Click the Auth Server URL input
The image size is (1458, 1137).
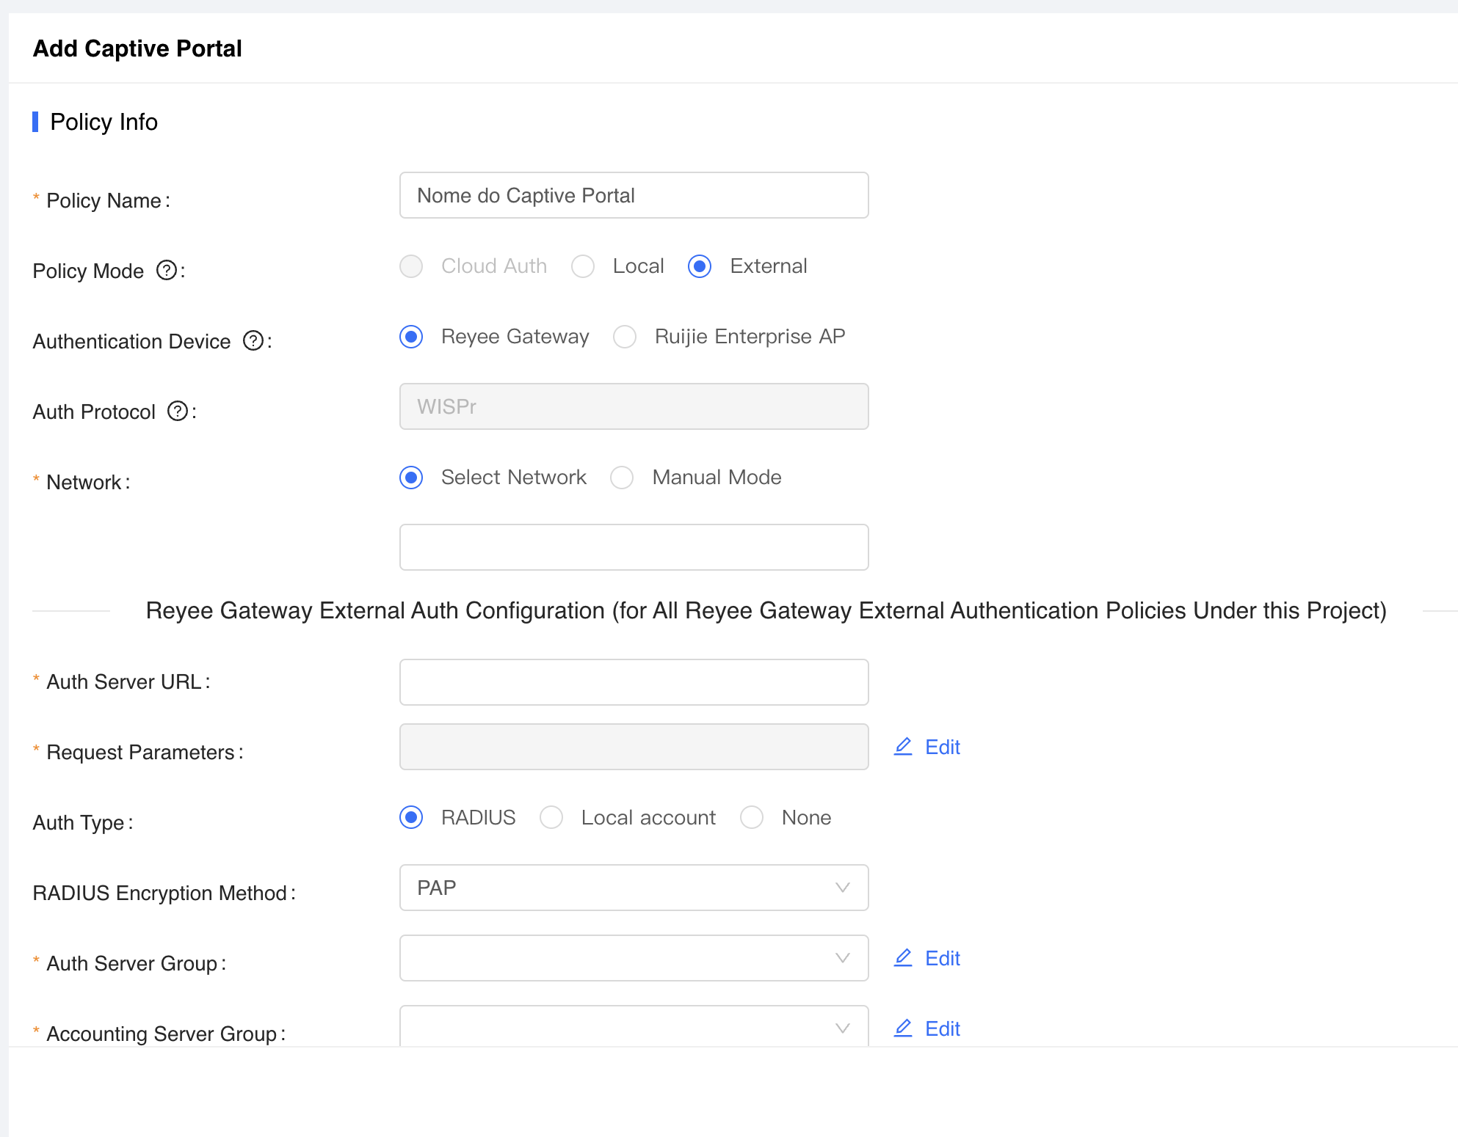pos(634,682)
